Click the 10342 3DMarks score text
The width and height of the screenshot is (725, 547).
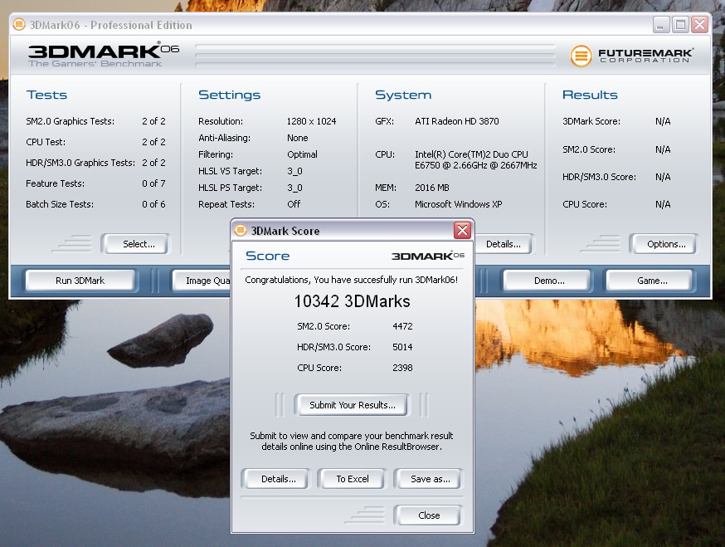click(352, 301)
